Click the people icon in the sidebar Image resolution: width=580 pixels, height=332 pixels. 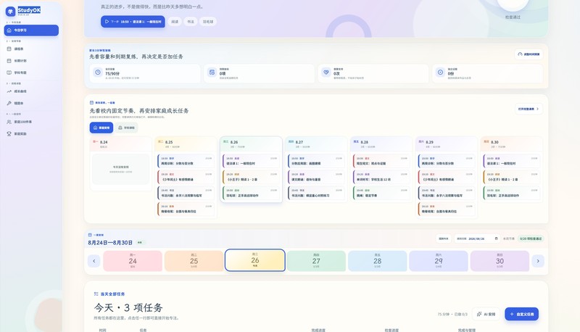pyautogui.click(x=9, y=122)
